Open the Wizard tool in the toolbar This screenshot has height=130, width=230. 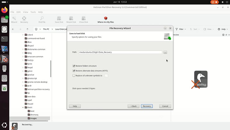tap(14, 20)
